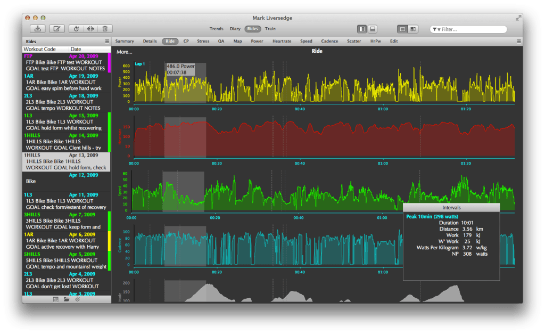
Task: Click the compose/edit ride icon
Action: (x=57, y=29)
